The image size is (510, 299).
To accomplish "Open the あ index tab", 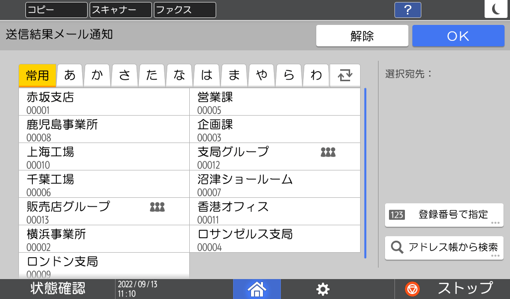I will [70, 75].
